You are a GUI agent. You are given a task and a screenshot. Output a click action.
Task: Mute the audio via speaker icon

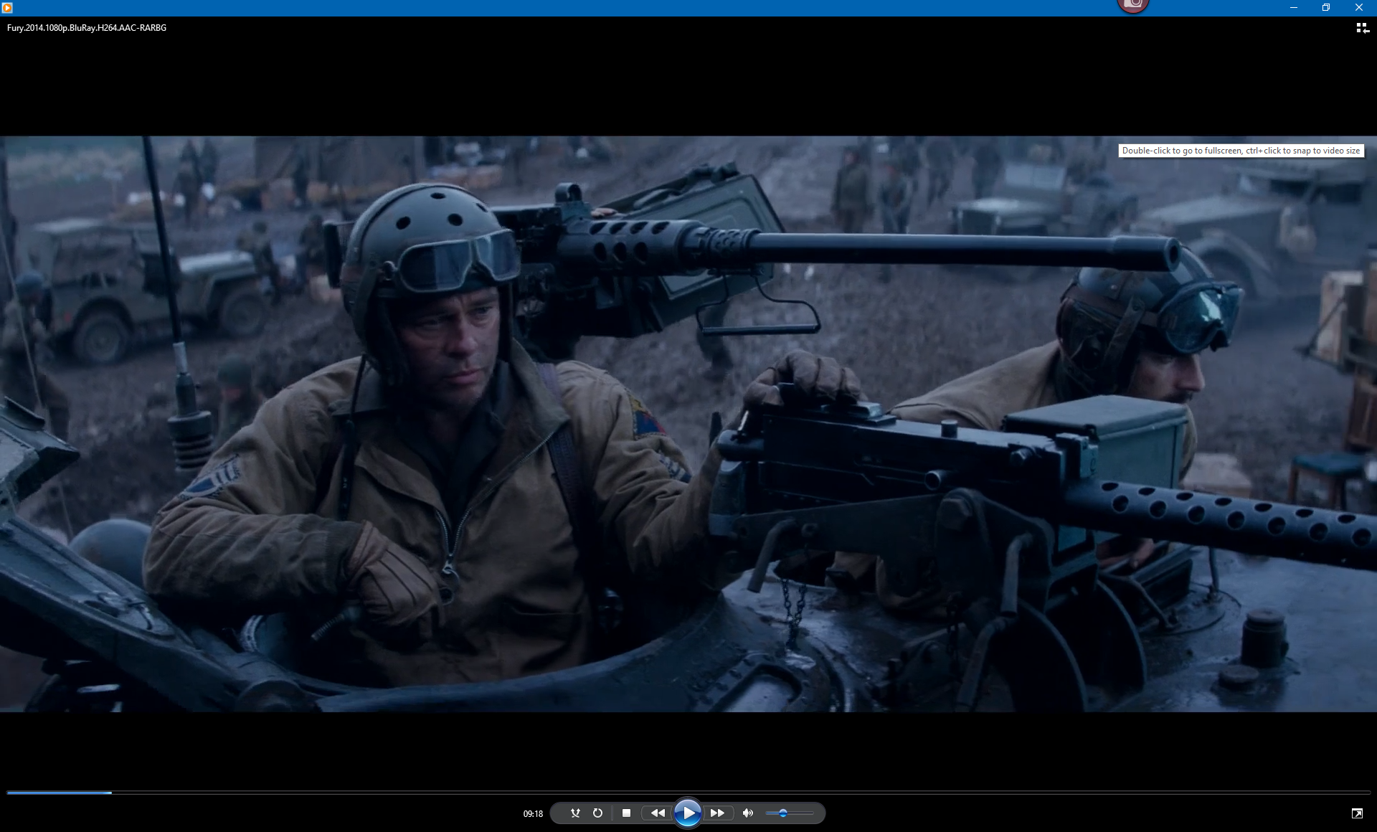[747, 813]
